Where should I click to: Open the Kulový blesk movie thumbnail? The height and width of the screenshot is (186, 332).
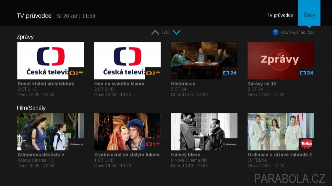[204, 132]
